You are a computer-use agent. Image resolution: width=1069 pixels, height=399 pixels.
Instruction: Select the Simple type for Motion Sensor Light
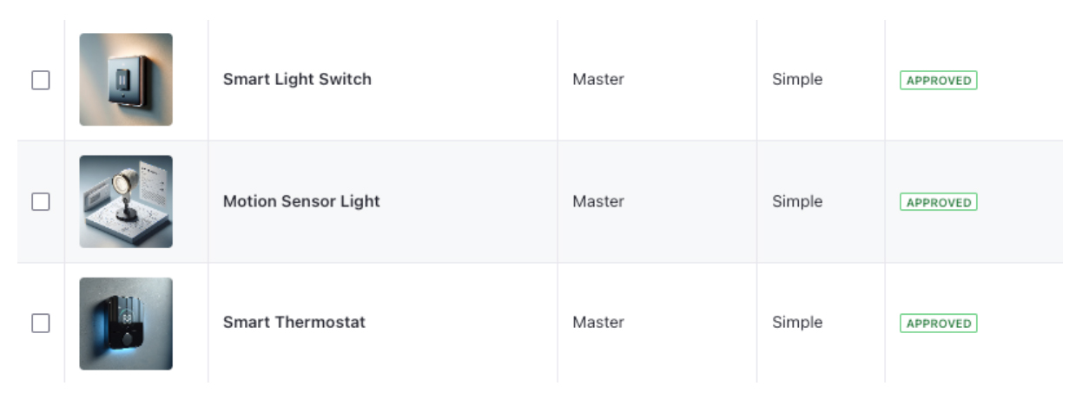click(797, 201)
